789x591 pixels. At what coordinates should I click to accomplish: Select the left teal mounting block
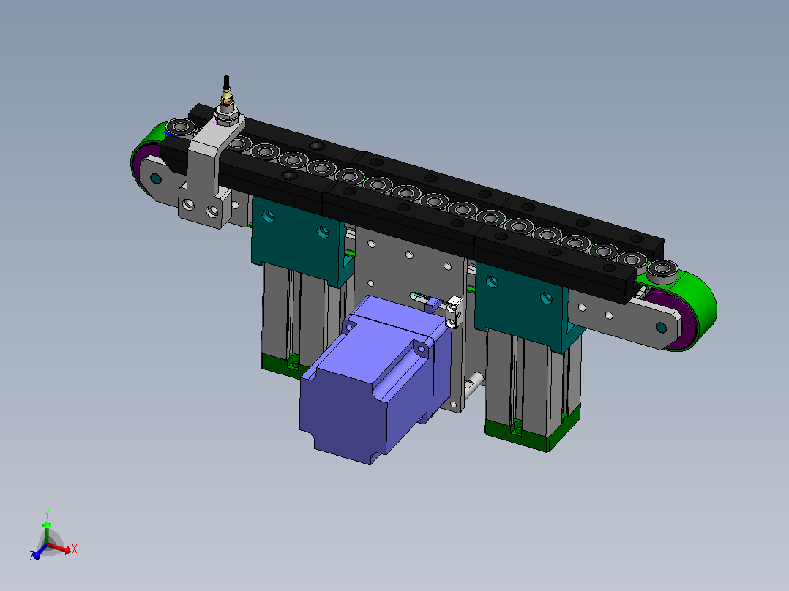(x=299, y=241)
